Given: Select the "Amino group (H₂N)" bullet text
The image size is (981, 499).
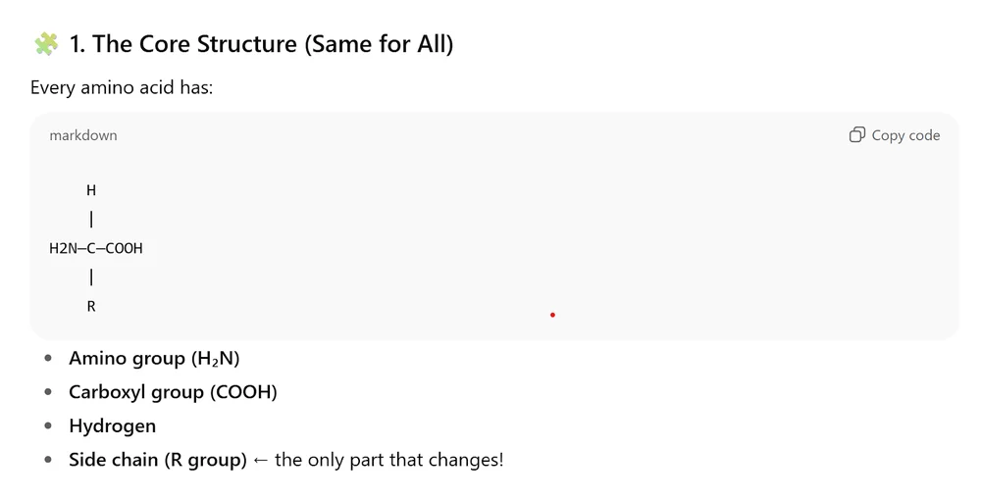Looking at the screenshot, I should (x=154, y=359).
